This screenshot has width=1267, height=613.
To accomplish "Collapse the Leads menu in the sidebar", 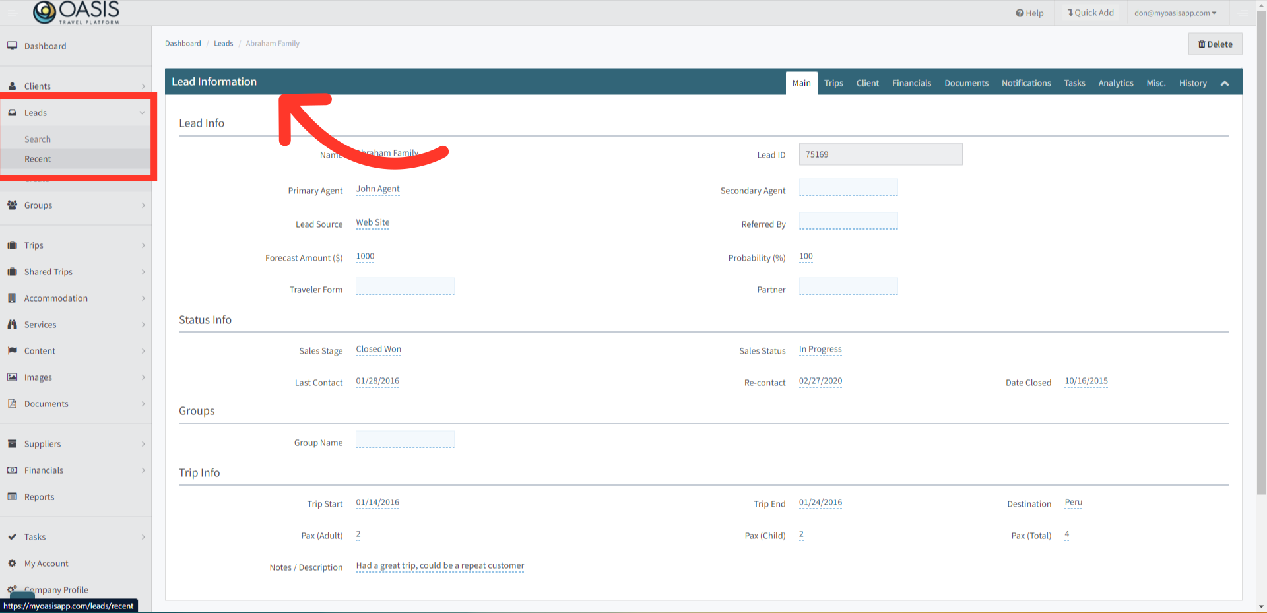I will 142,112.
